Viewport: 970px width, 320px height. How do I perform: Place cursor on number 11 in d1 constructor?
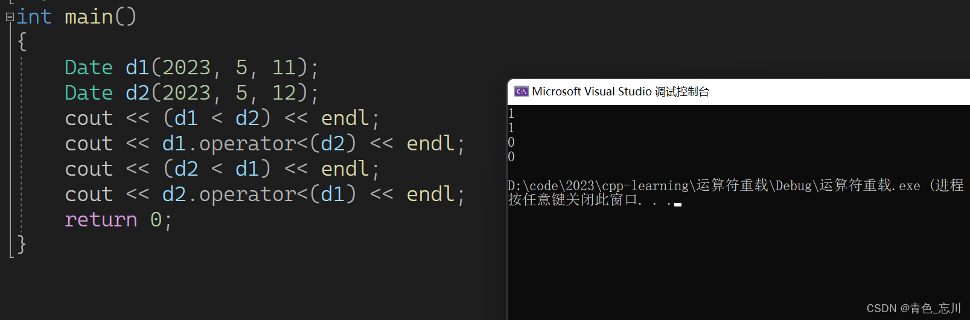coord(284,68)
